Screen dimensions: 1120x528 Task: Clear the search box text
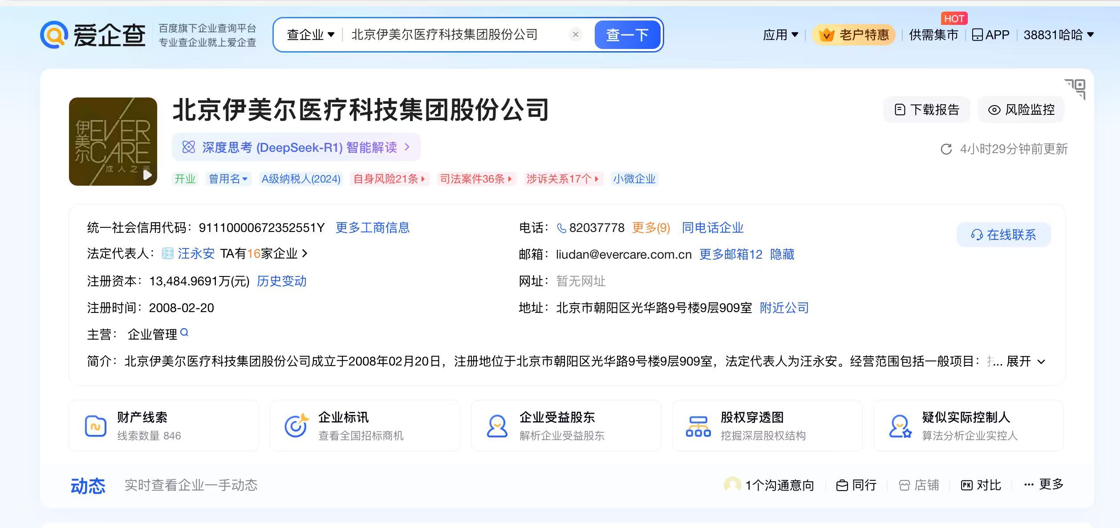[x=575, y=35]
